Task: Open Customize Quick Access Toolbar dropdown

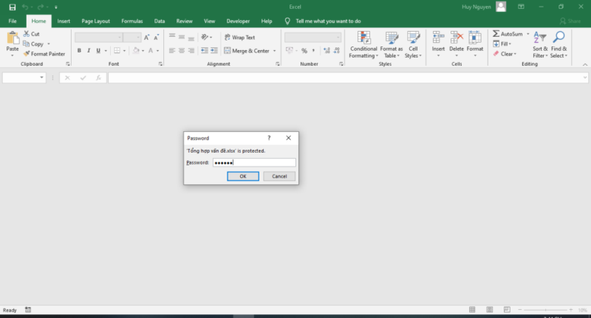Action: (x=56, y=7)
